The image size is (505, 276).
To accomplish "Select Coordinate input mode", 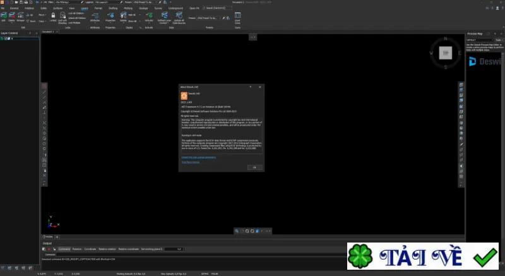I will point(90,249).
